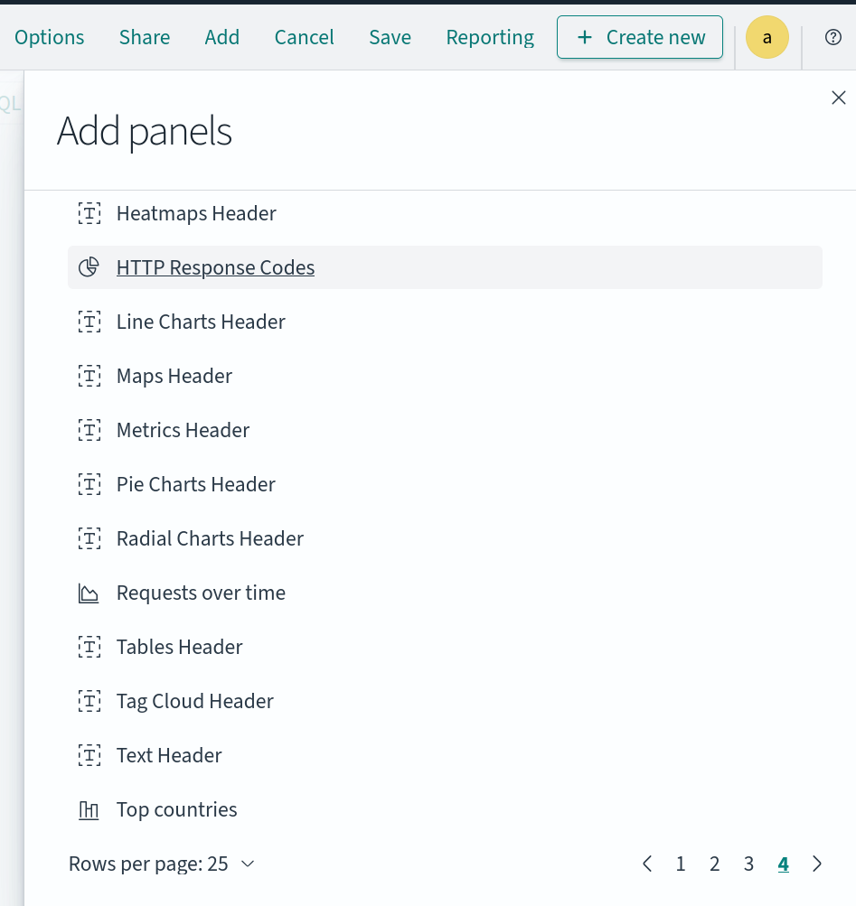
Task: Go to the previous page of results
Action: 647,864
